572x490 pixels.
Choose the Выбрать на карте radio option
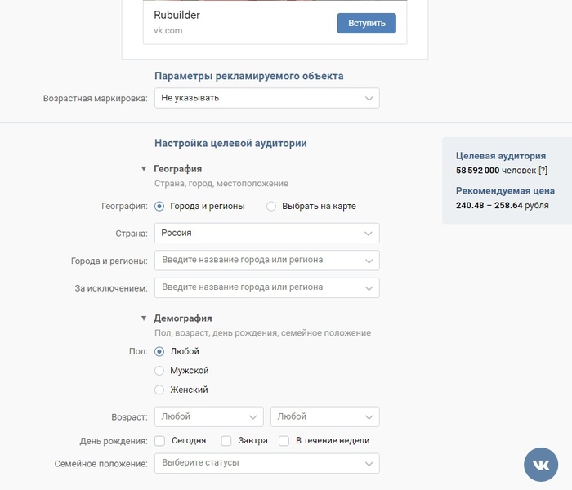click(x=271, y=207)
